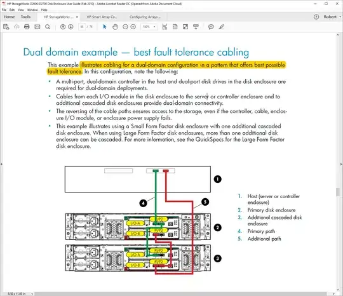343x296 pixels.
Task: Click the fit-to-width scrolling icon
Action: (x=165, y=27)
